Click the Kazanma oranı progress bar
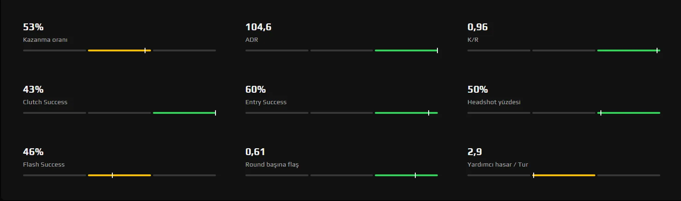The height and width of the screenshot is (201, 681). [x=119, y=50]
